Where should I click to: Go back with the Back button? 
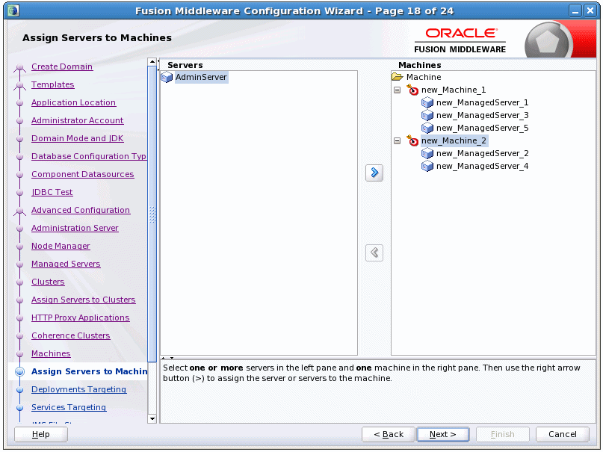coord(389,434)
